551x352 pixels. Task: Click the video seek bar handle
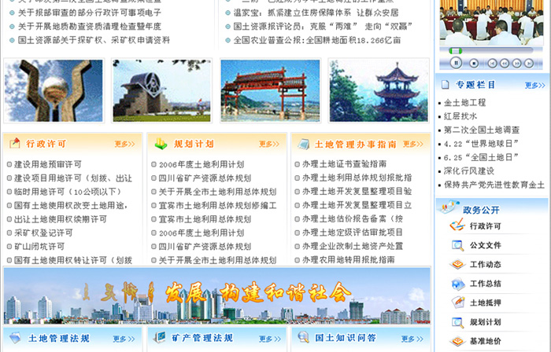pyautogui.click(x=456, y=51)
